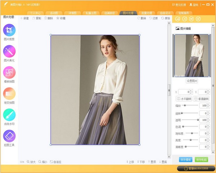This screenshot has height=173, width=216.
Task: Click the 撤销 undo button
Action: [x=142, y=18]
